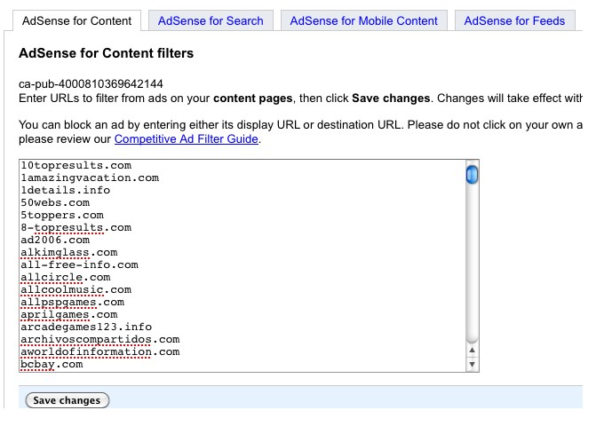
Task: Click the scrollbar up arrow in filter list
Action: tap(473, 350)
